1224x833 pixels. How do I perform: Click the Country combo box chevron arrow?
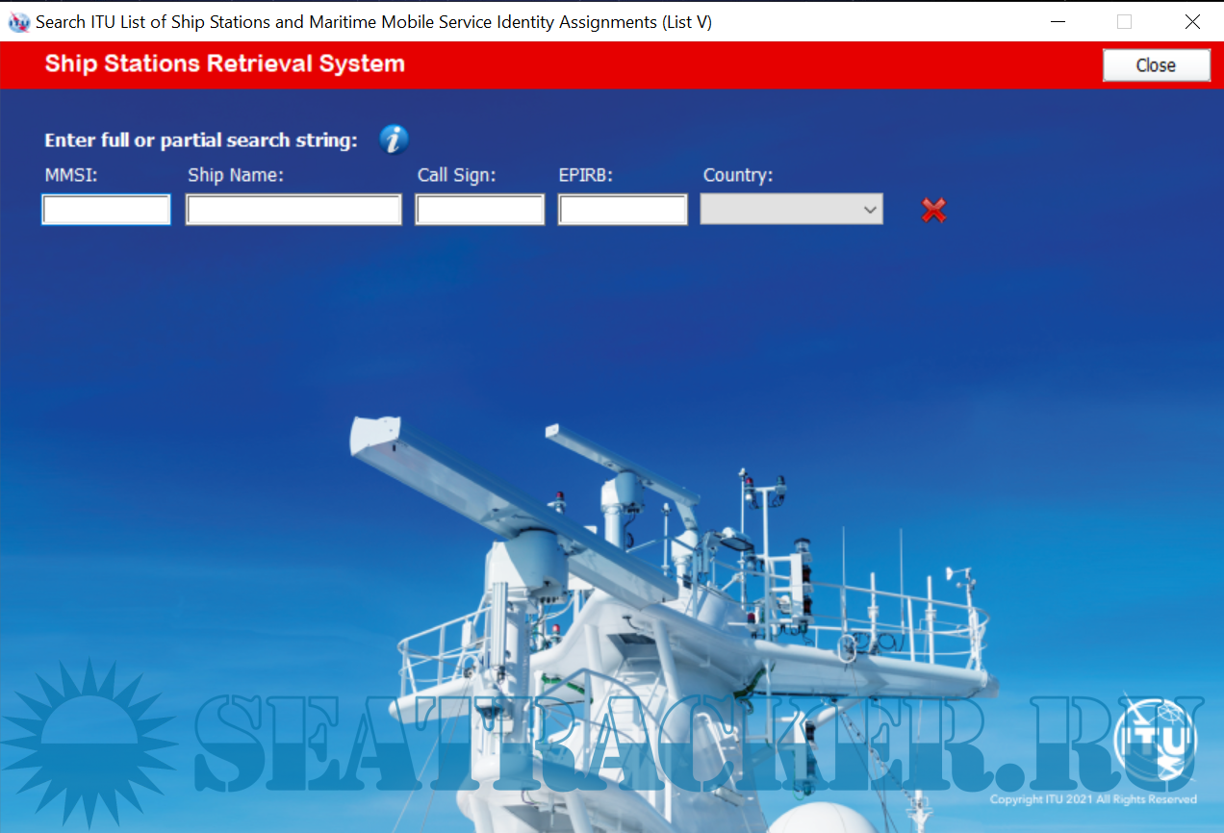(x=869, y=210)
